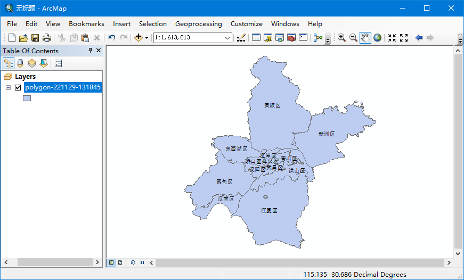The image size is (464, 280).
Task: Open the Search window icon
Action: coord(280,38)
